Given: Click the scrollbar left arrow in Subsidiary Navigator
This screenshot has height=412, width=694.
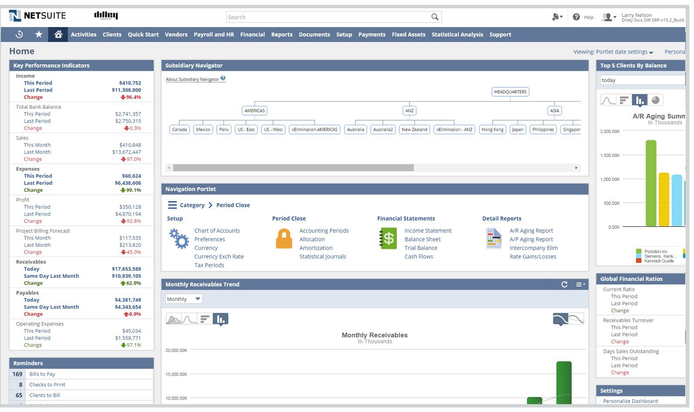Looking at the screenshot, I should tap(169, 167).
